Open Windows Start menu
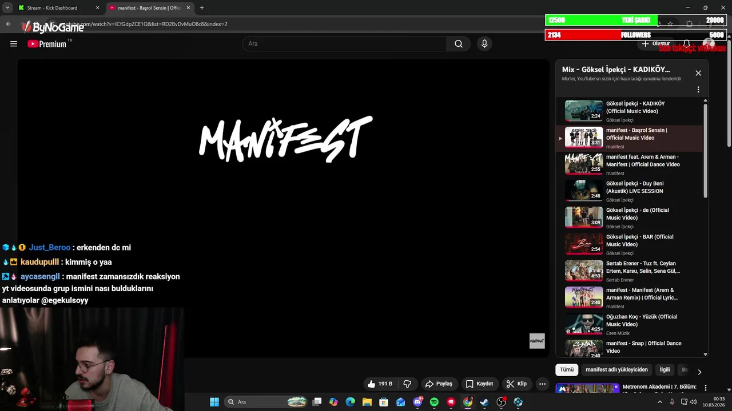The height and width of the screenshot is (411, 732). tap(214, 402)
